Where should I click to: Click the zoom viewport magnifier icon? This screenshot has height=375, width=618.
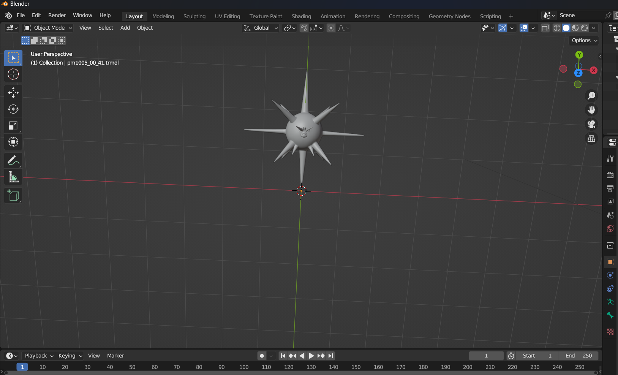click(x=591, y=96)
